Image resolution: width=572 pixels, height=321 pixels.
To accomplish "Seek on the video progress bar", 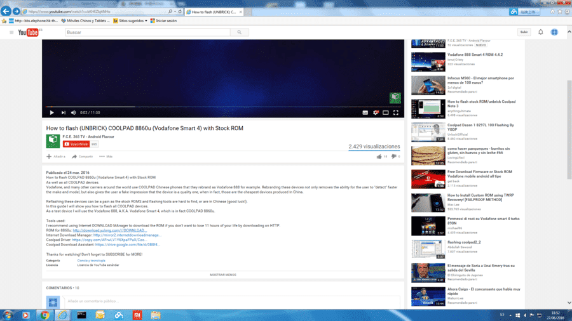I will coord(223,107).
